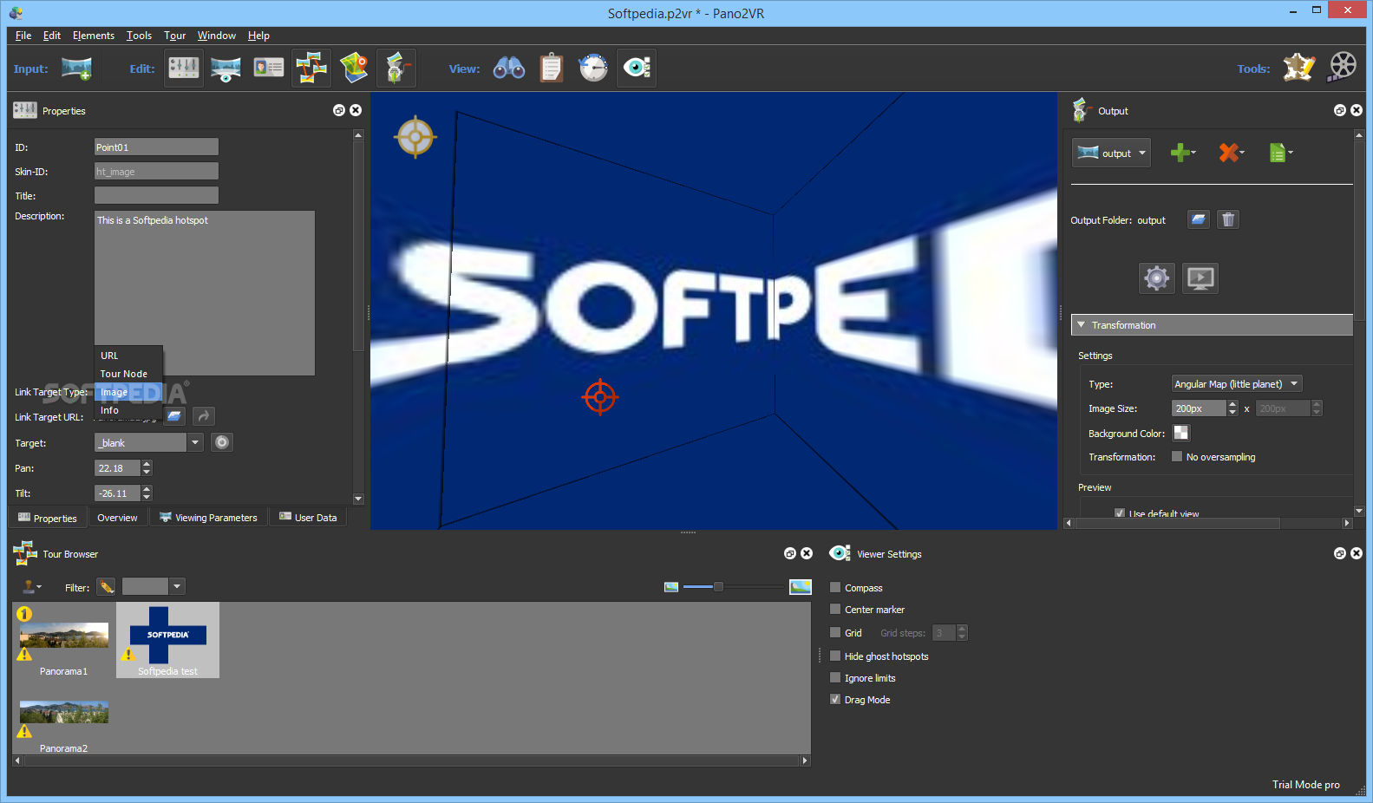1373x803 pixels.
Task: Choose URL from link type list
Action: (x=128, y=356)
